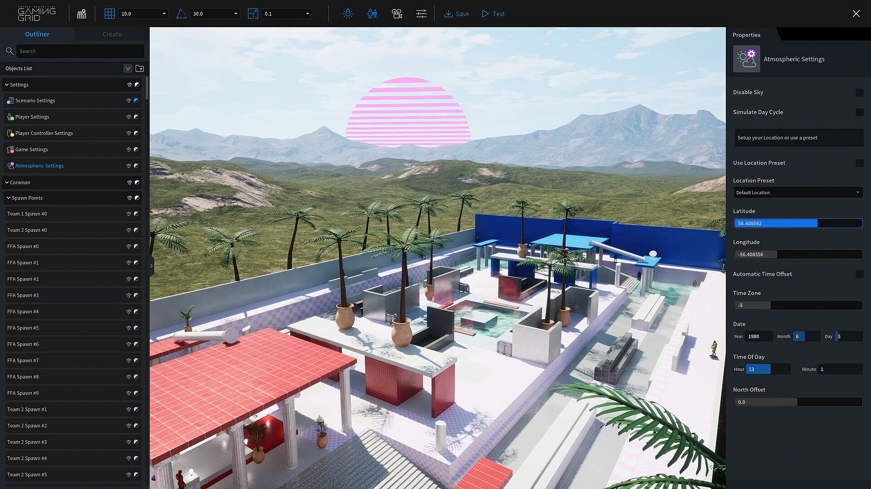Viewport: 871px width, 489px height.
Task: Enable the Simulate Day Cycle checkbox
Action: coord(859,112)
